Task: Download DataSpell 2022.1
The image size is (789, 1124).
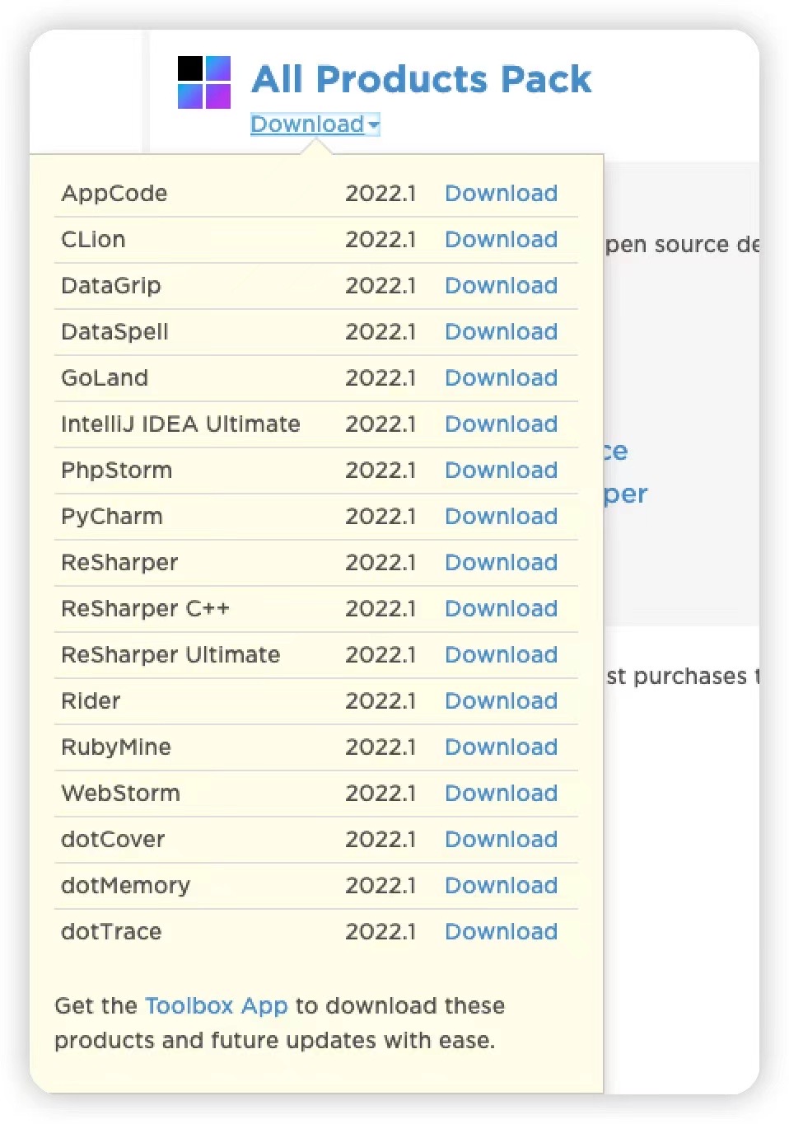Action: pos(501,331)
